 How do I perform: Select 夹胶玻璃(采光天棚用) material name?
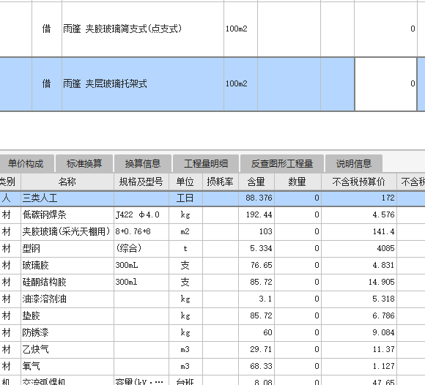66,232
